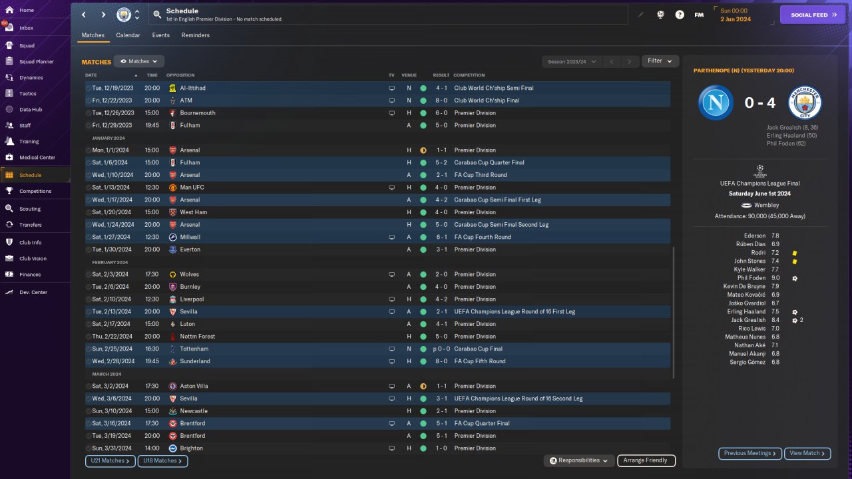Click the TV icon on the Al-Ittihad row
This screenshot has height=479, width=852.
coord(391,88)
